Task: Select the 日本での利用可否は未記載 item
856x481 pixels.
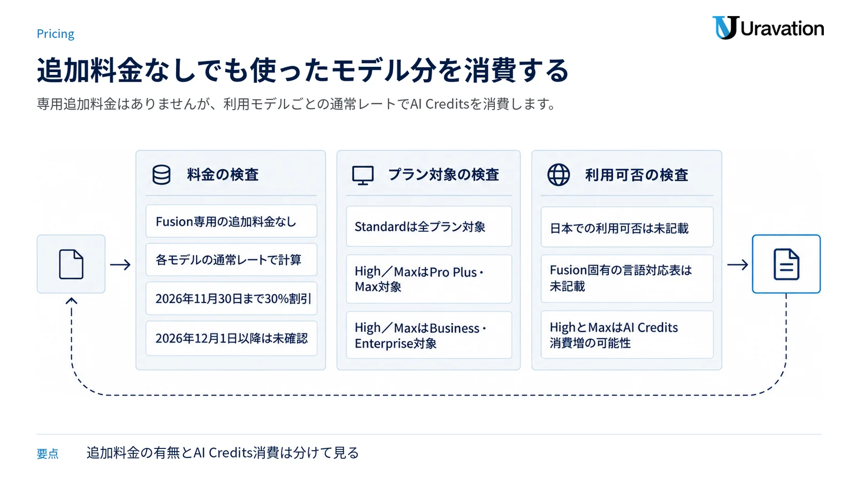Action: pos(627,227)
